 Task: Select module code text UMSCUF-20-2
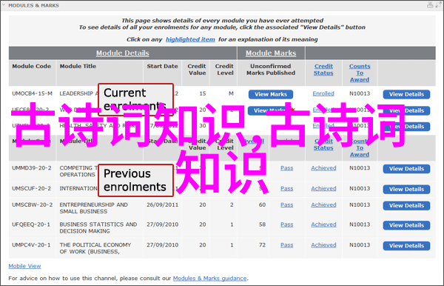31,188
